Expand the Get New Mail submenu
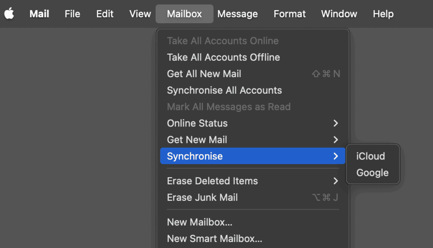 point(196,140)
